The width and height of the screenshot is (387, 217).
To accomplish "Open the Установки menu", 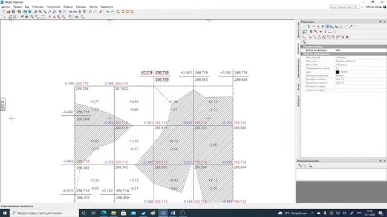I will [37, 7].
